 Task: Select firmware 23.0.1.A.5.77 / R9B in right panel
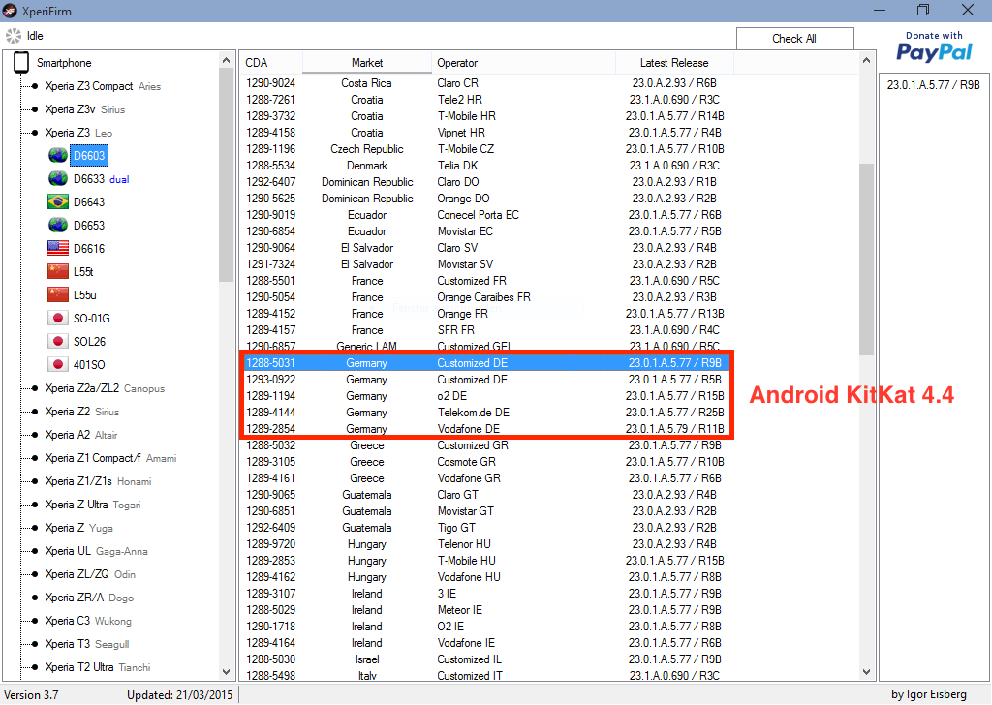tap(933, 84)
